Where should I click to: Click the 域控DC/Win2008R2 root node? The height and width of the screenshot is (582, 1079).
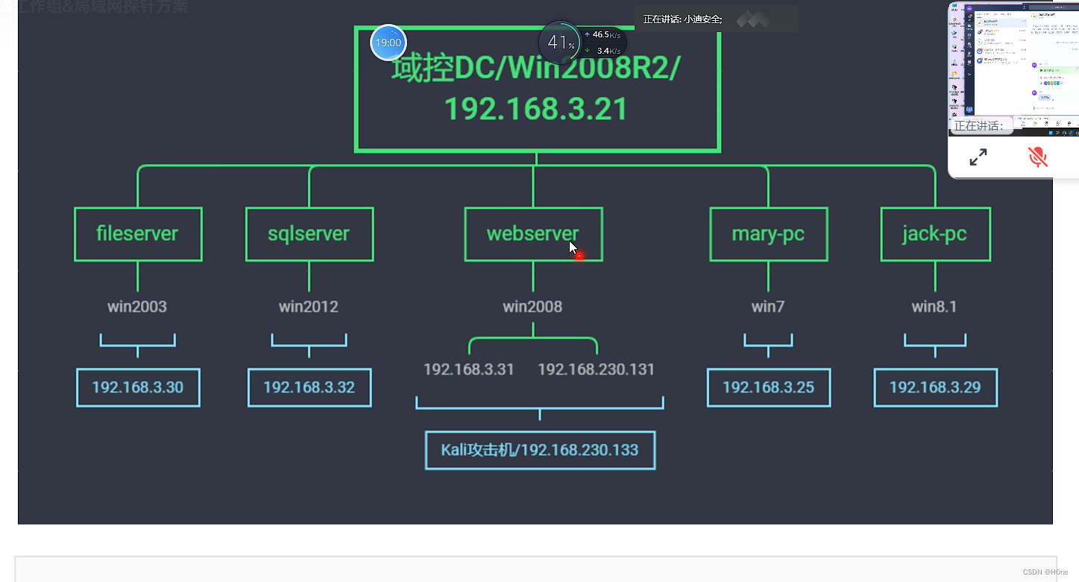[x=537, y=90]
